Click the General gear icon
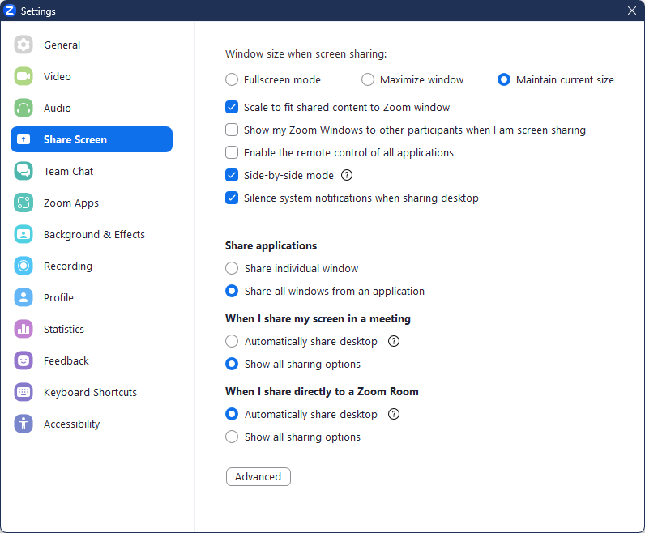645x533 pixels. pos(23,45)
